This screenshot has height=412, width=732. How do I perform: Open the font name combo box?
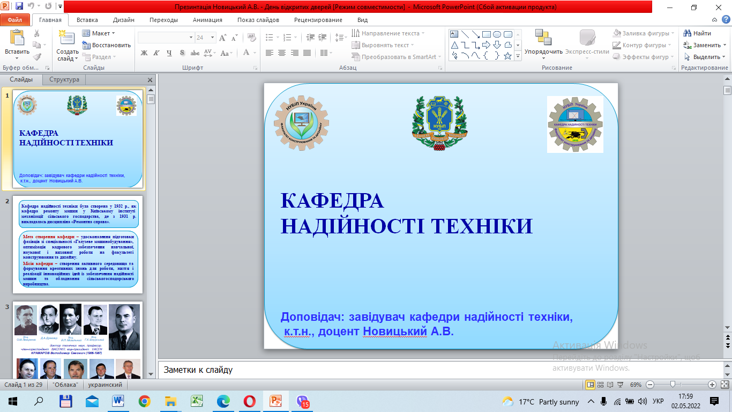[166, 38]
